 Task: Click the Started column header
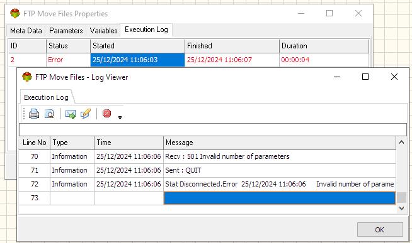[137, 46]
